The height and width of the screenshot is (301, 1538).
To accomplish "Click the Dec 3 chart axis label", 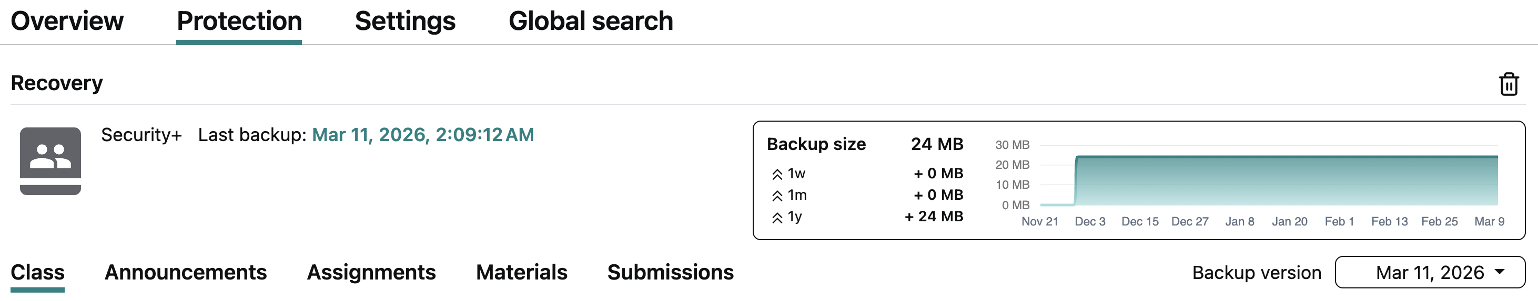I will point(1090,221).
